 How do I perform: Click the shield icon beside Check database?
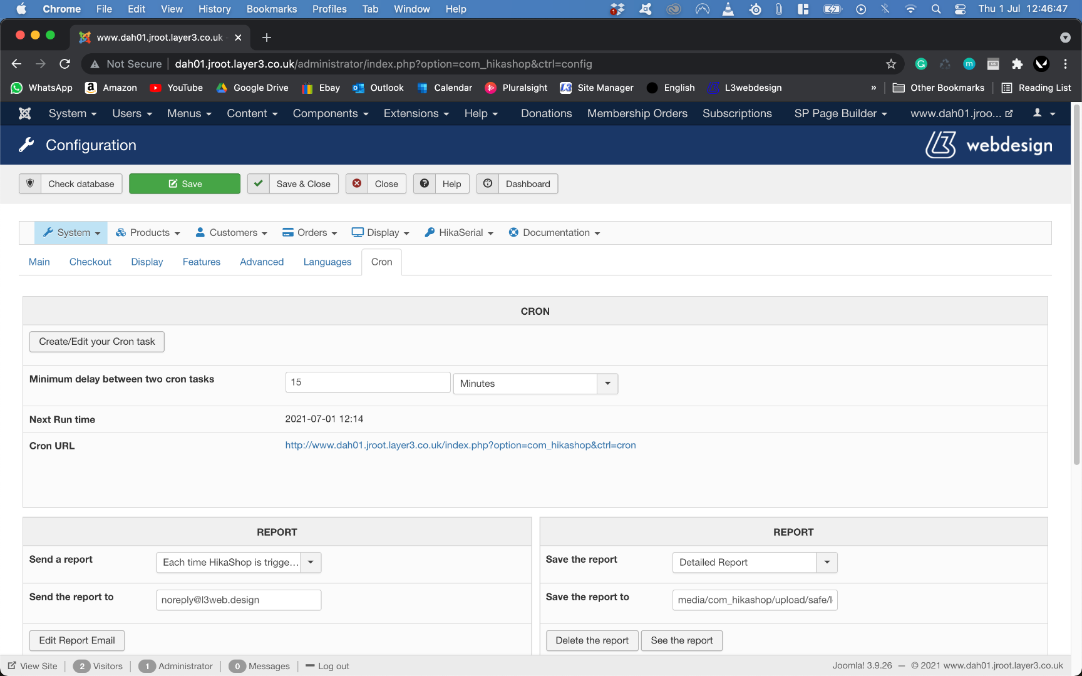30,183
